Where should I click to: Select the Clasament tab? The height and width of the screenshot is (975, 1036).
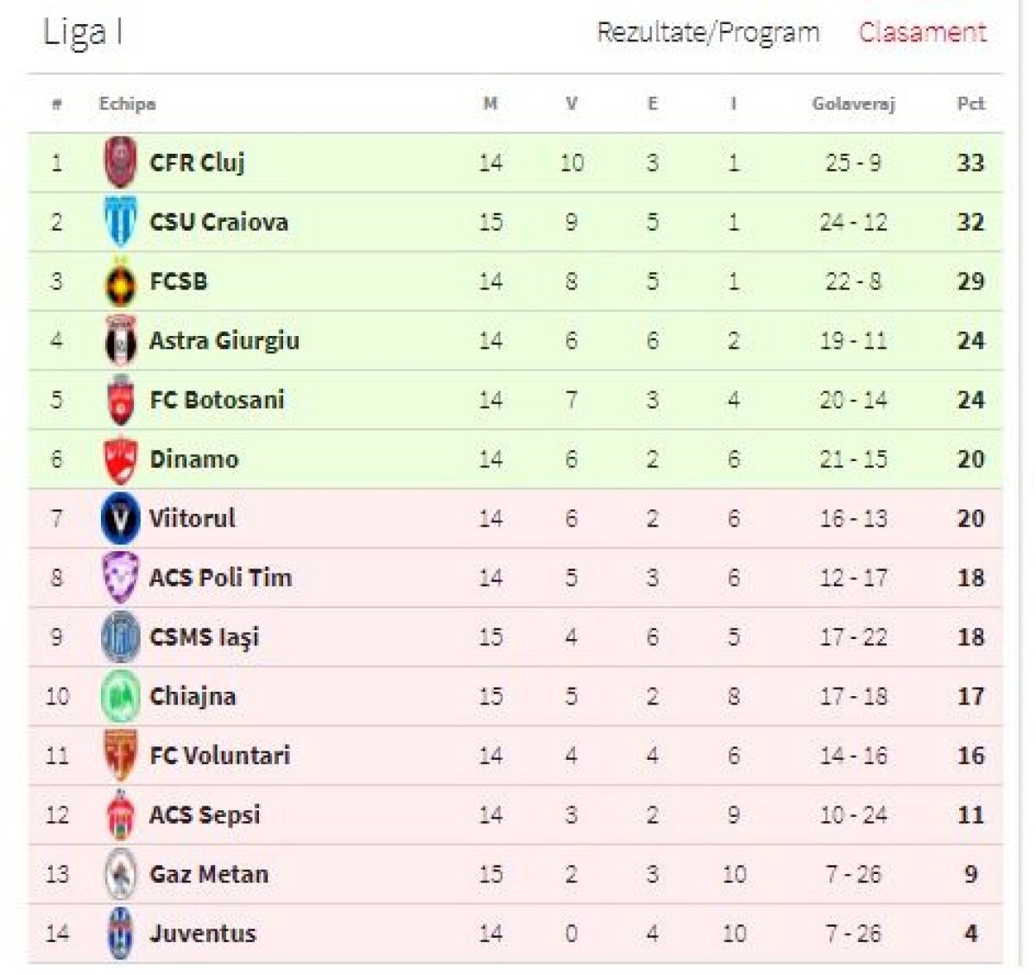coord(922,33)
